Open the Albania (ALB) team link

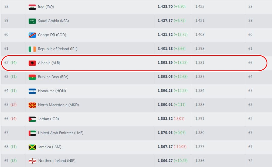(x=49, y=63)
